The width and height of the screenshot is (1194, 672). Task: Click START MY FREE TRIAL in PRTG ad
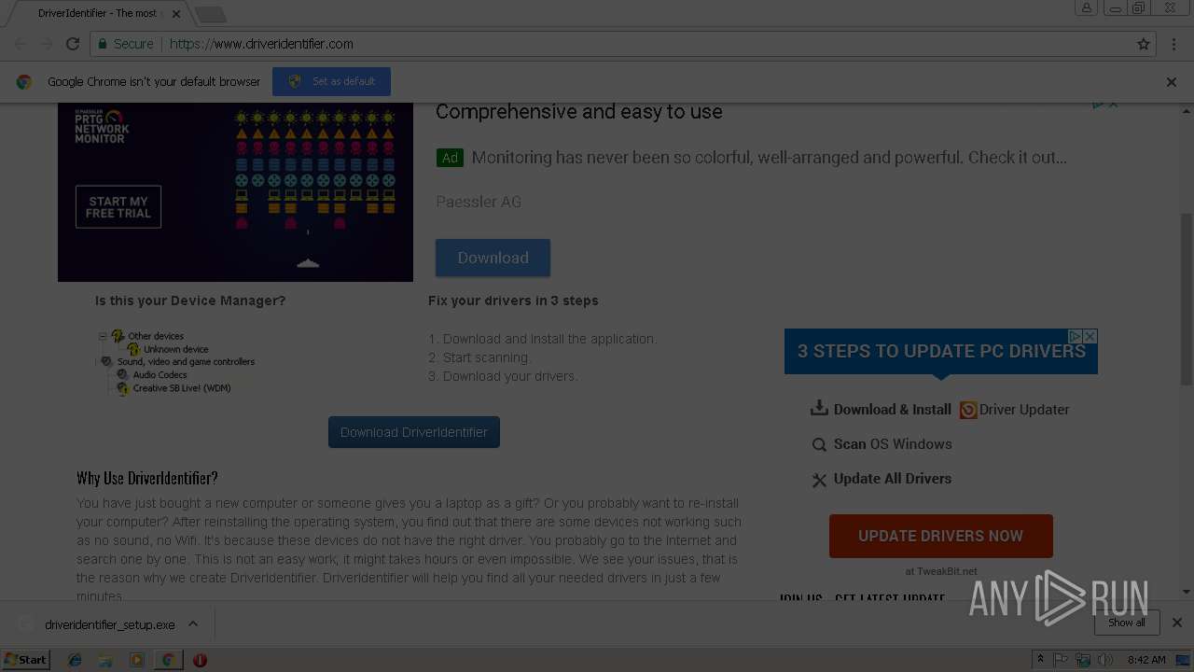point(118,207)
